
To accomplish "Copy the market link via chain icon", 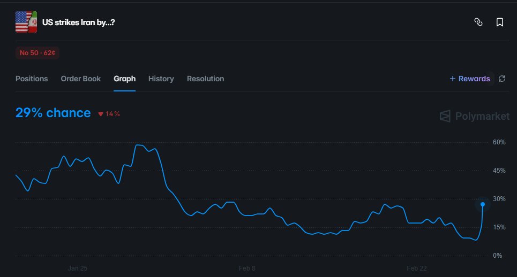I will tap(478, 22).
